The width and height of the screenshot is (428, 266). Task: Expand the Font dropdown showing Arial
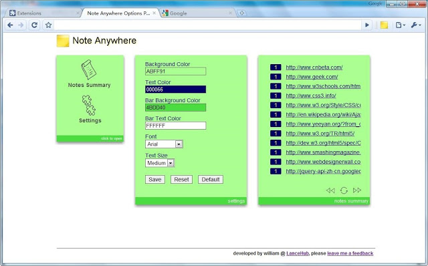[x=164, y=144]
